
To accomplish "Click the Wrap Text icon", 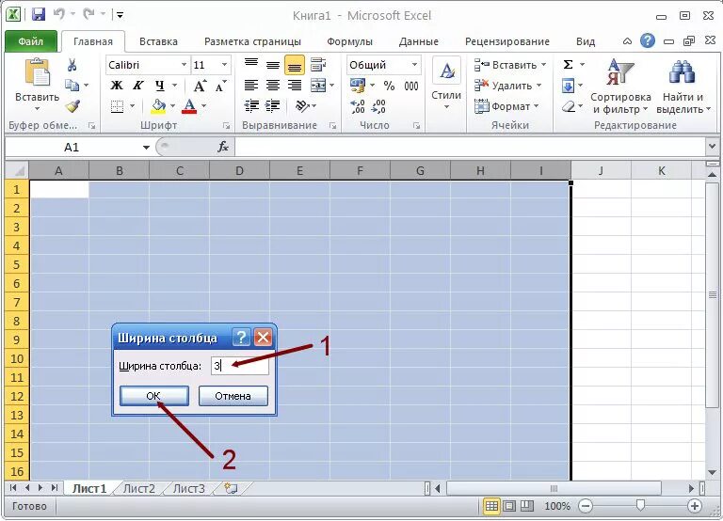I will tap(318, 65).
